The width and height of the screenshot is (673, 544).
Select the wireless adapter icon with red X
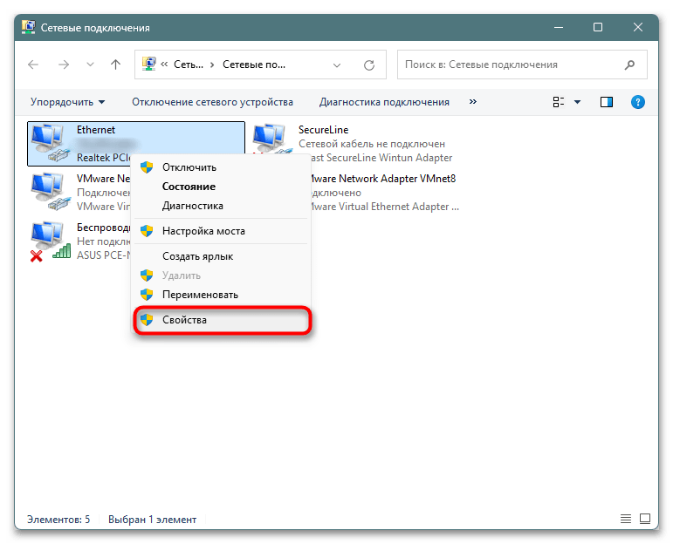click(51, 241)
